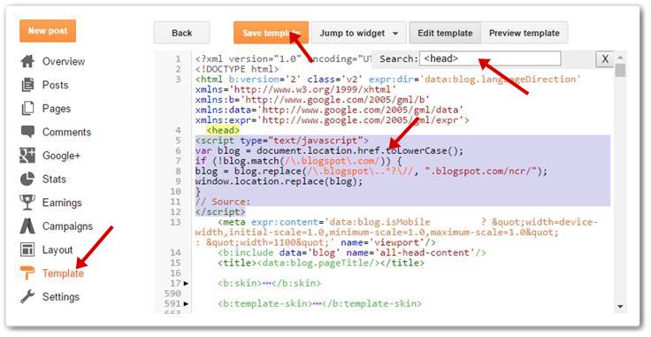Open the Jump to widget dropdown
Image resolution: width=651 pixels, height=337 pixels.
[x=359, y=33]
